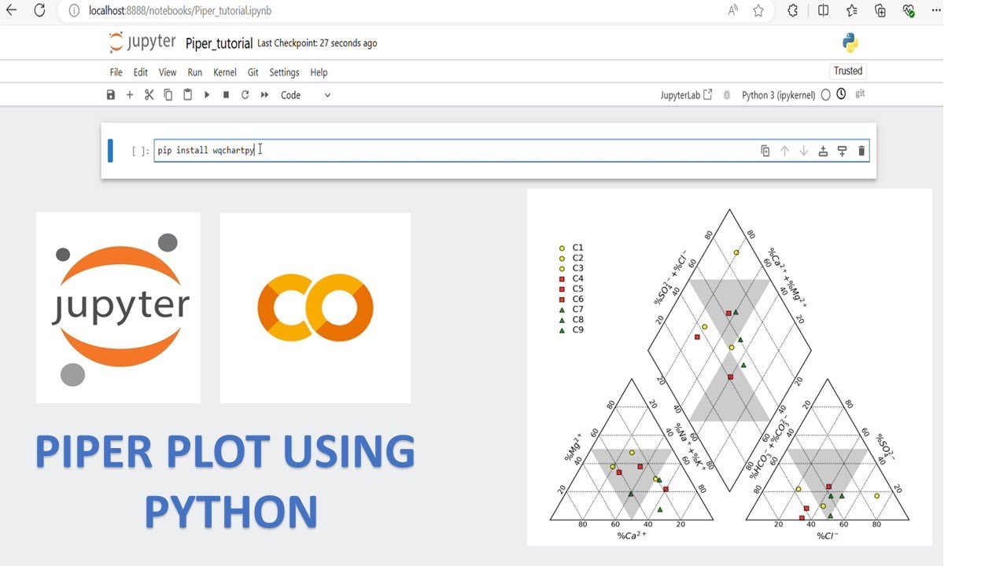The height and width of the screenshot is (566, 1007).
Task: Open the Settings menu
Action: [x=284, y=72]
